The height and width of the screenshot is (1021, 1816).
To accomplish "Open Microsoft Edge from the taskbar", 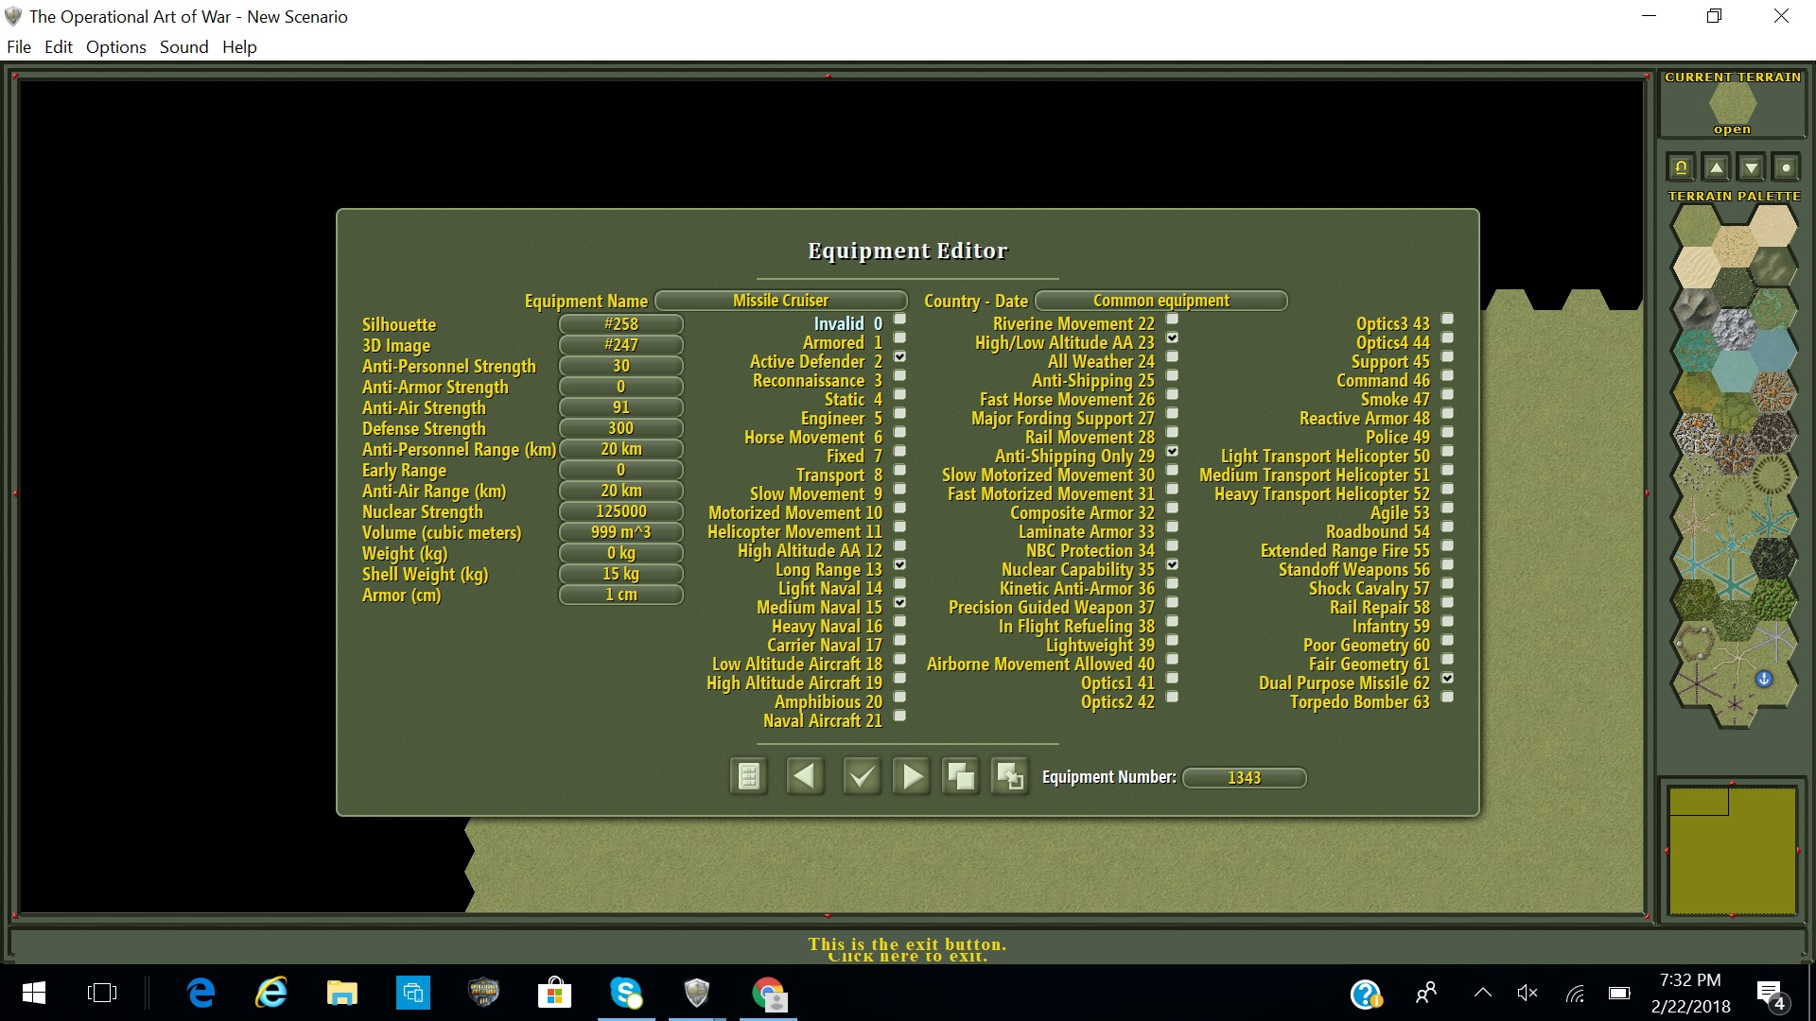I will tap(201, 993).
